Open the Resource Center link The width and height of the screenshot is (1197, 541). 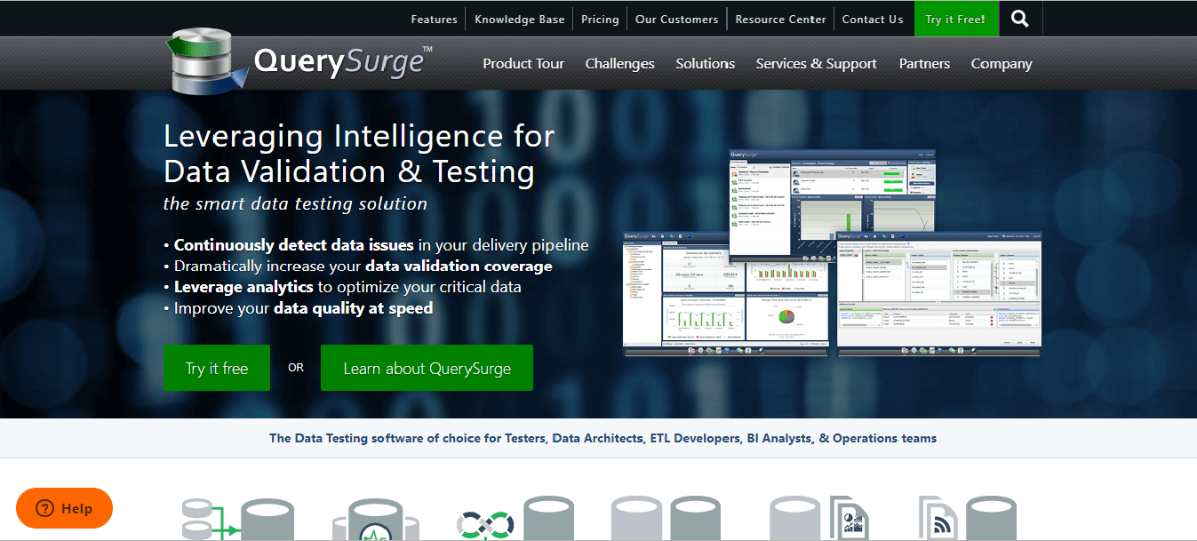point(780,19)
